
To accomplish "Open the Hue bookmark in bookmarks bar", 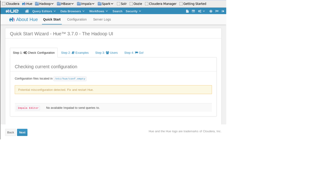I will point(27,3).
